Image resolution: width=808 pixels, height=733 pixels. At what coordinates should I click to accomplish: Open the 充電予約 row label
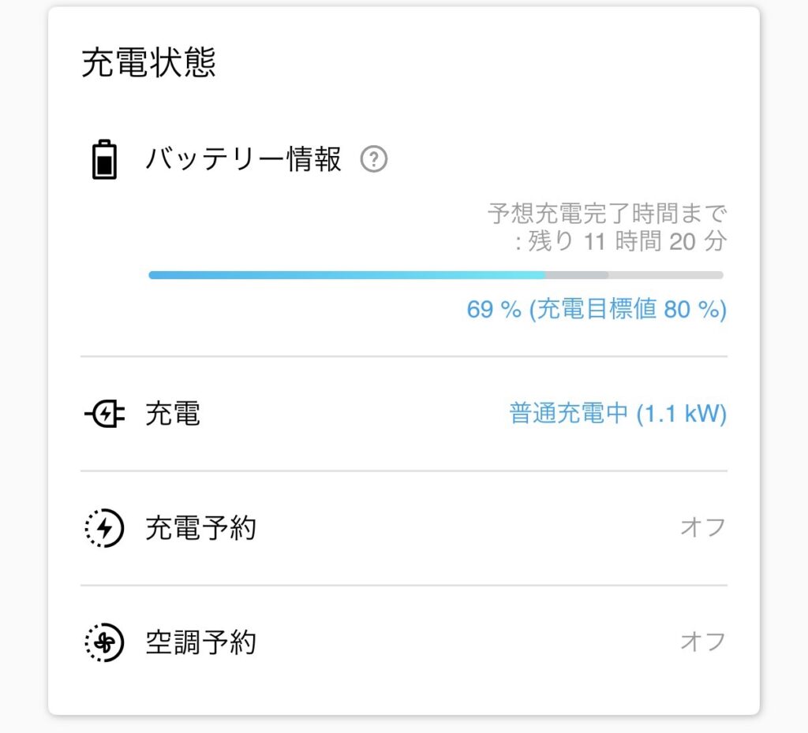[x=200, y=528]
